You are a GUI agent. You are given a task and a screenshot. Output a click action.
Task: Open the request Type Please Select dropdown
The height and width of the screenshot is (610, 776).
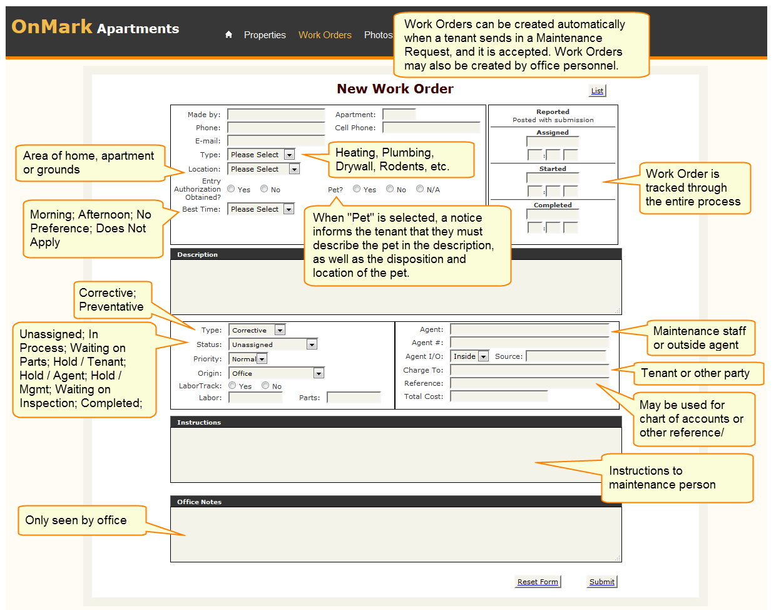pos(261,155)
